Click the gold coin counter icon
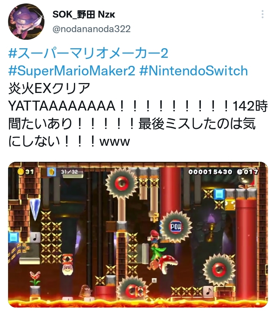 tap(21, 171)
